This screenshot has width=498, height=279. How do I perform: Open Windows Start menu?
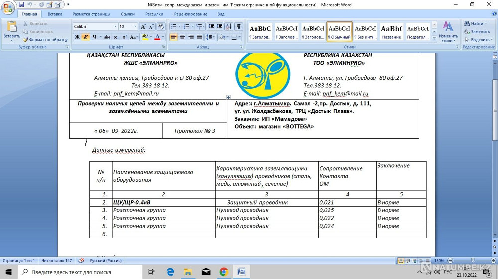click(x=8, y=272)
